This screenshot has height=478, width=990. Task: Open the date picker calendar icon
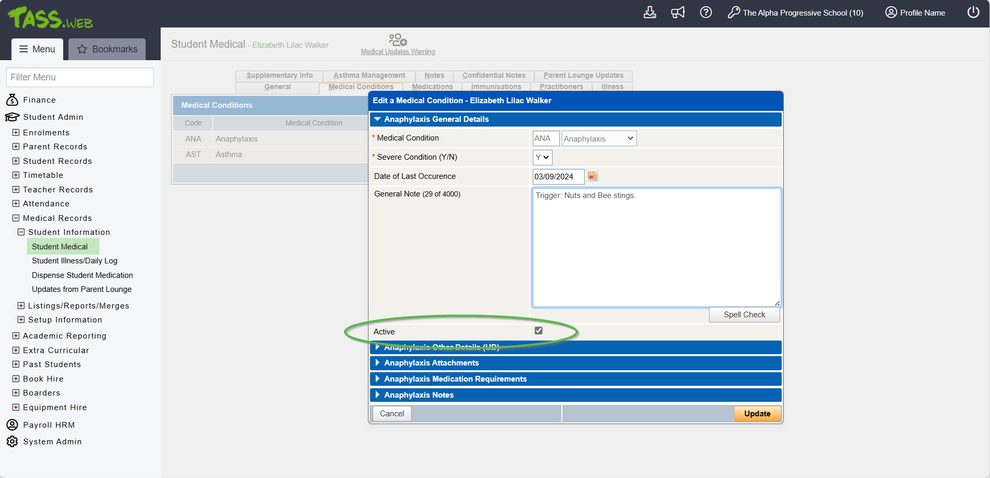(592, 176)
